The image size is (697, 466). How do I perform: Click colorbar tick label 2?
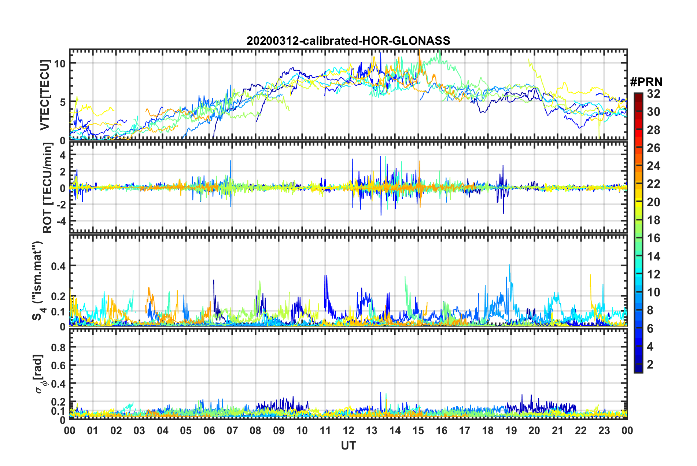650,365
